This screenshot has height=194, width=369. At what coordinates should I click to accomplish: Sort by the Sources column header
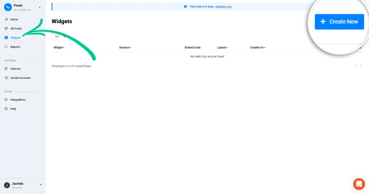pyautogui.click(x=125, y=47)
